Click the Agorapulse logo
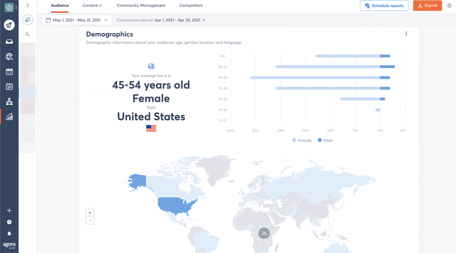Image resolution: width=456 pixels, height=253 pixels. (9, 245)
